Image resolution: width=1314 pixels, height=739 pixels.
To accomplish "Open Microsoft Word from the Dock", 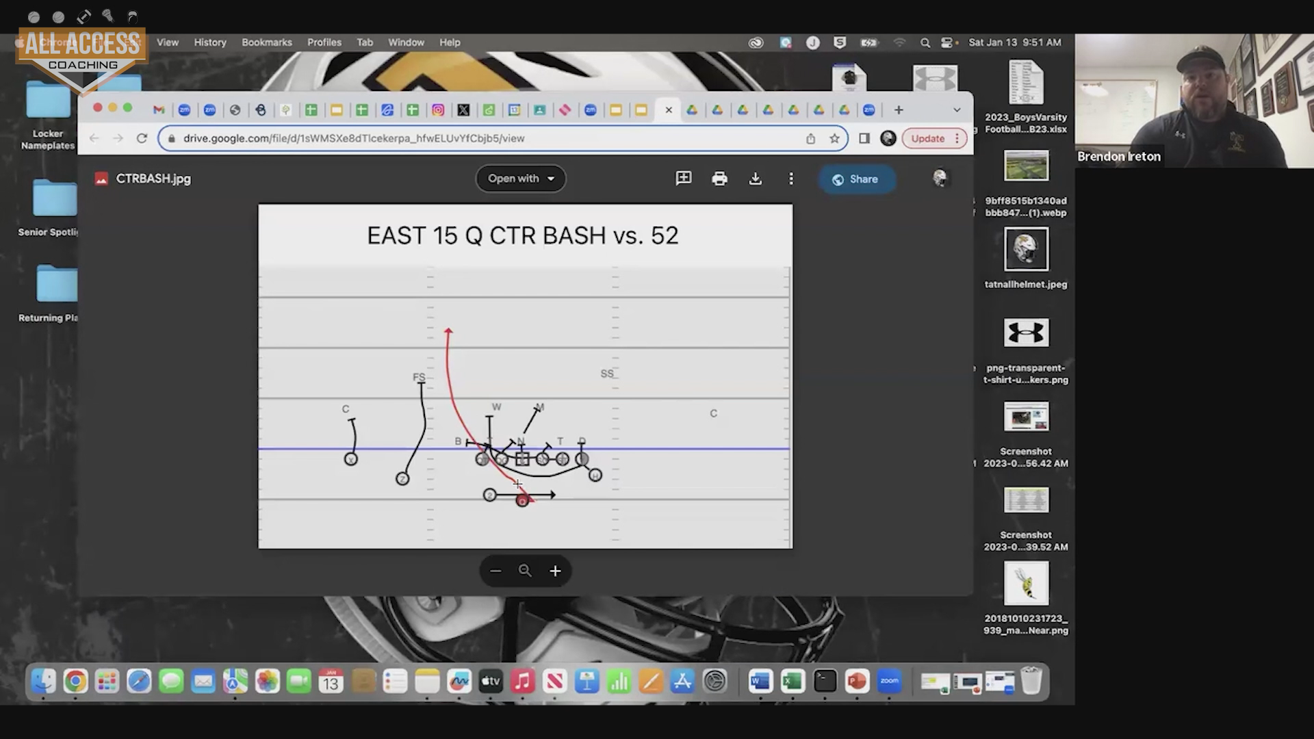I will 760,682.
